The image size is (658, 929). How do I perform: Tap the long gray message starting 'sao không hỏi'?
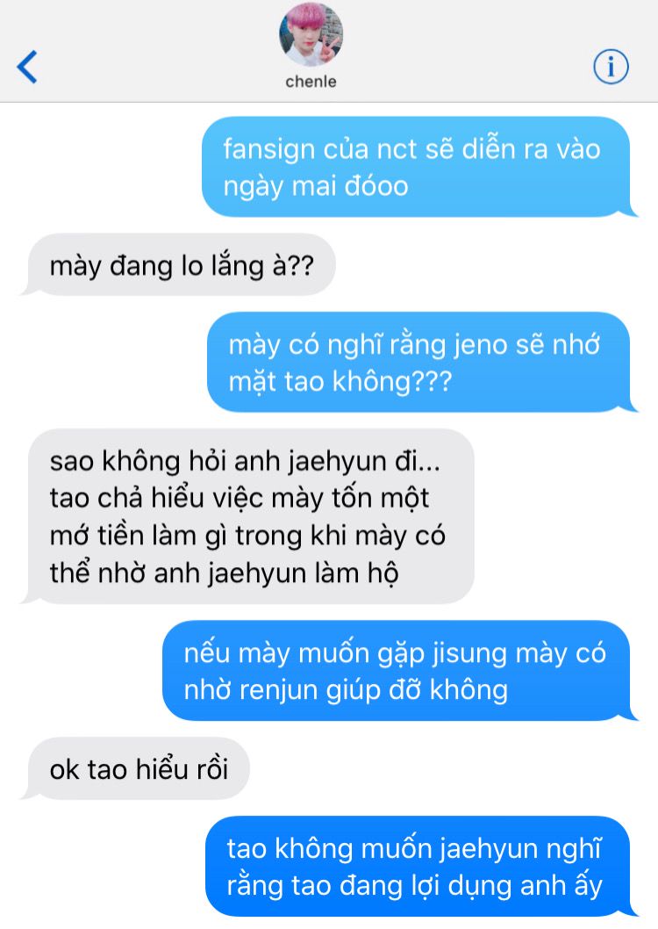point(247,516)
